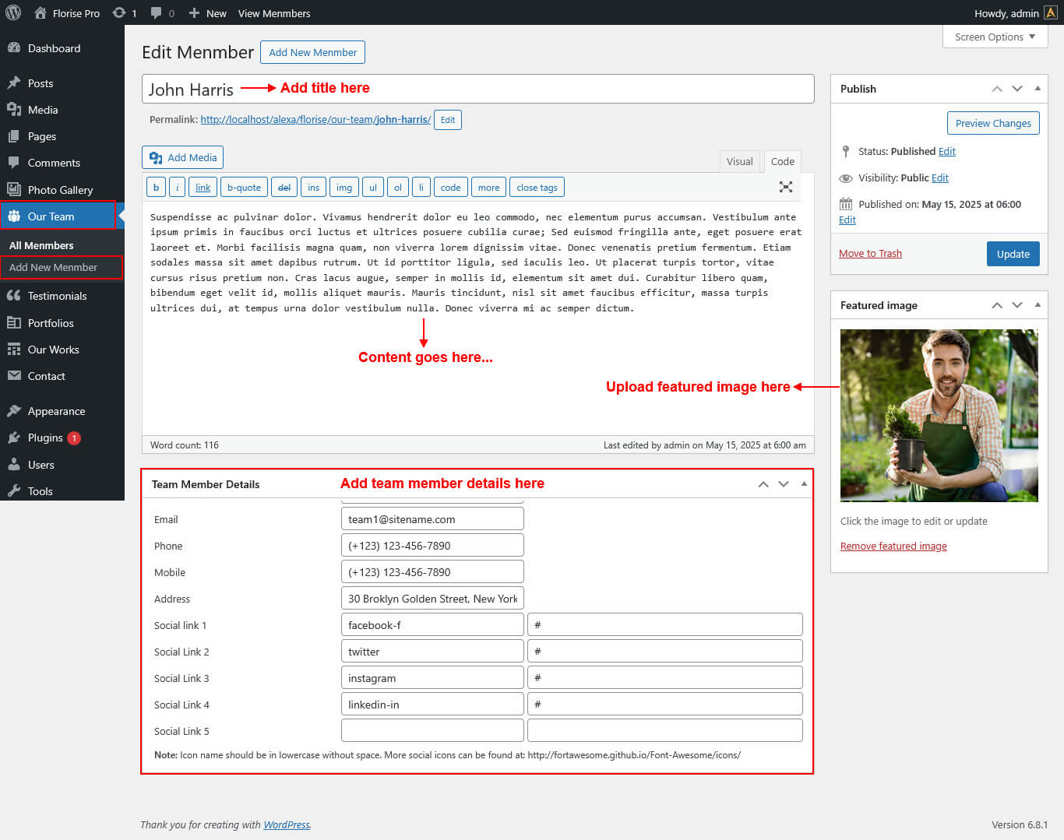Switch to the Visual editor tab

[x=739, y=161]
